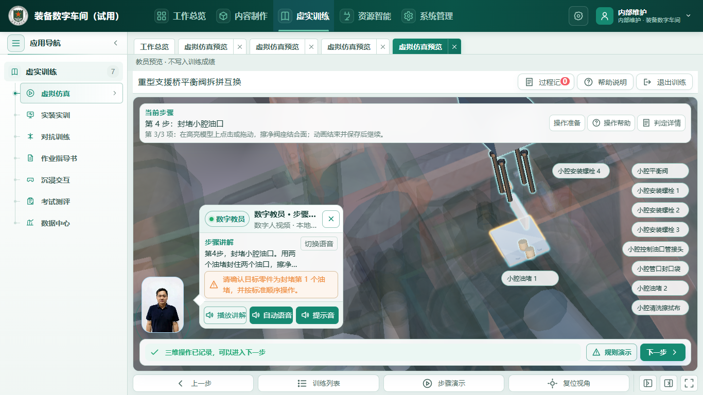
Task: Toggle the 自动语音 button
Action: [x=271, y=315]
